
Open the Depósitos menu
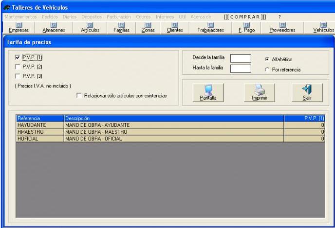(x=92, y=17)
